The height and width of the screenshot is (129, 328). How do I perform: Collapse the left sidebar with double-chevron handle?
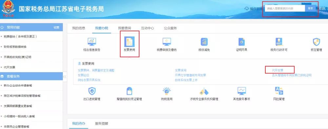(x=65, y=77)
